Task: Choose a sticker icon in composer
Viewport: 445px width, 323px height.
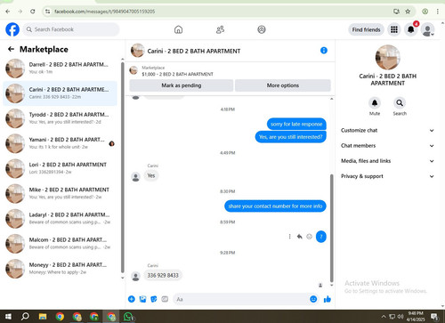Action: (x=154, y=299)
